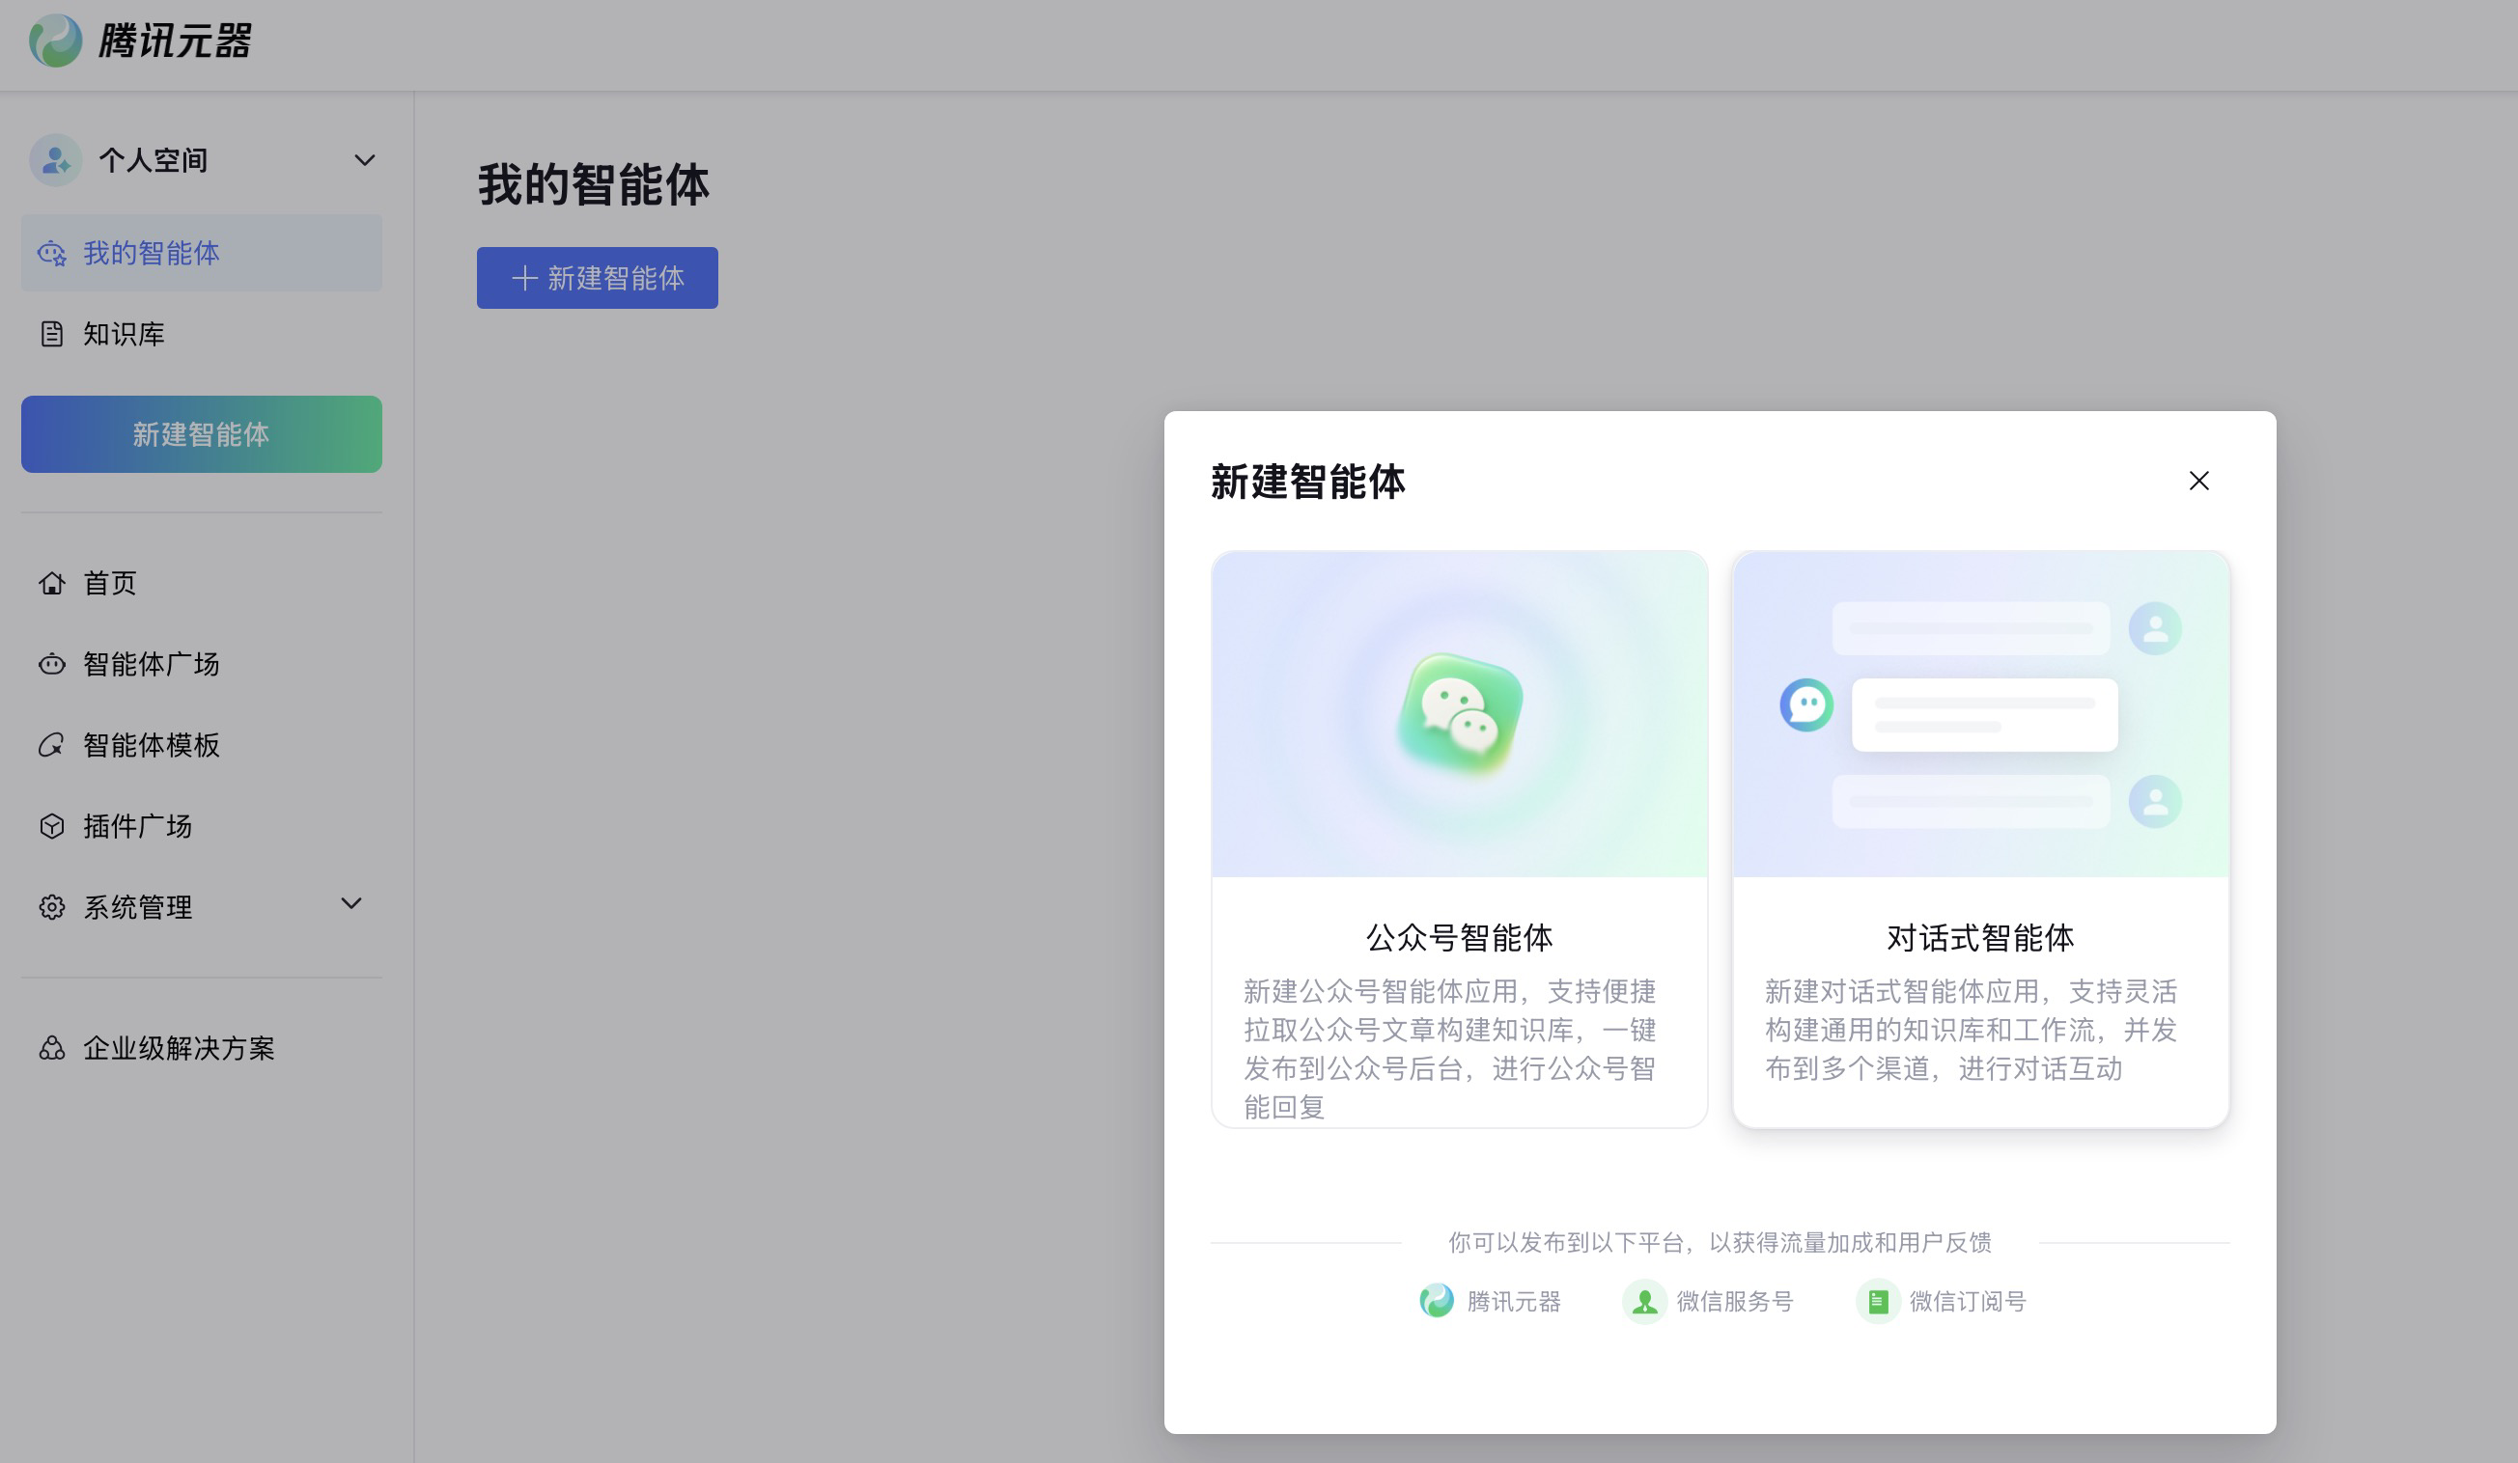Expand the 系统管理 submenu chevron
2518x1463 pixels.
coord(350,904)
